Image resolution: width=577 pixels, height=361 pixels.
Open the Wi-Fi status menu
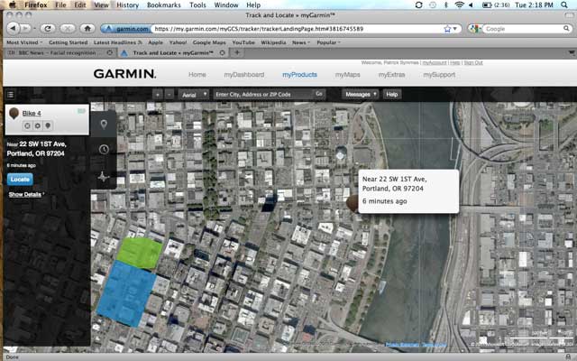point(459,5)
